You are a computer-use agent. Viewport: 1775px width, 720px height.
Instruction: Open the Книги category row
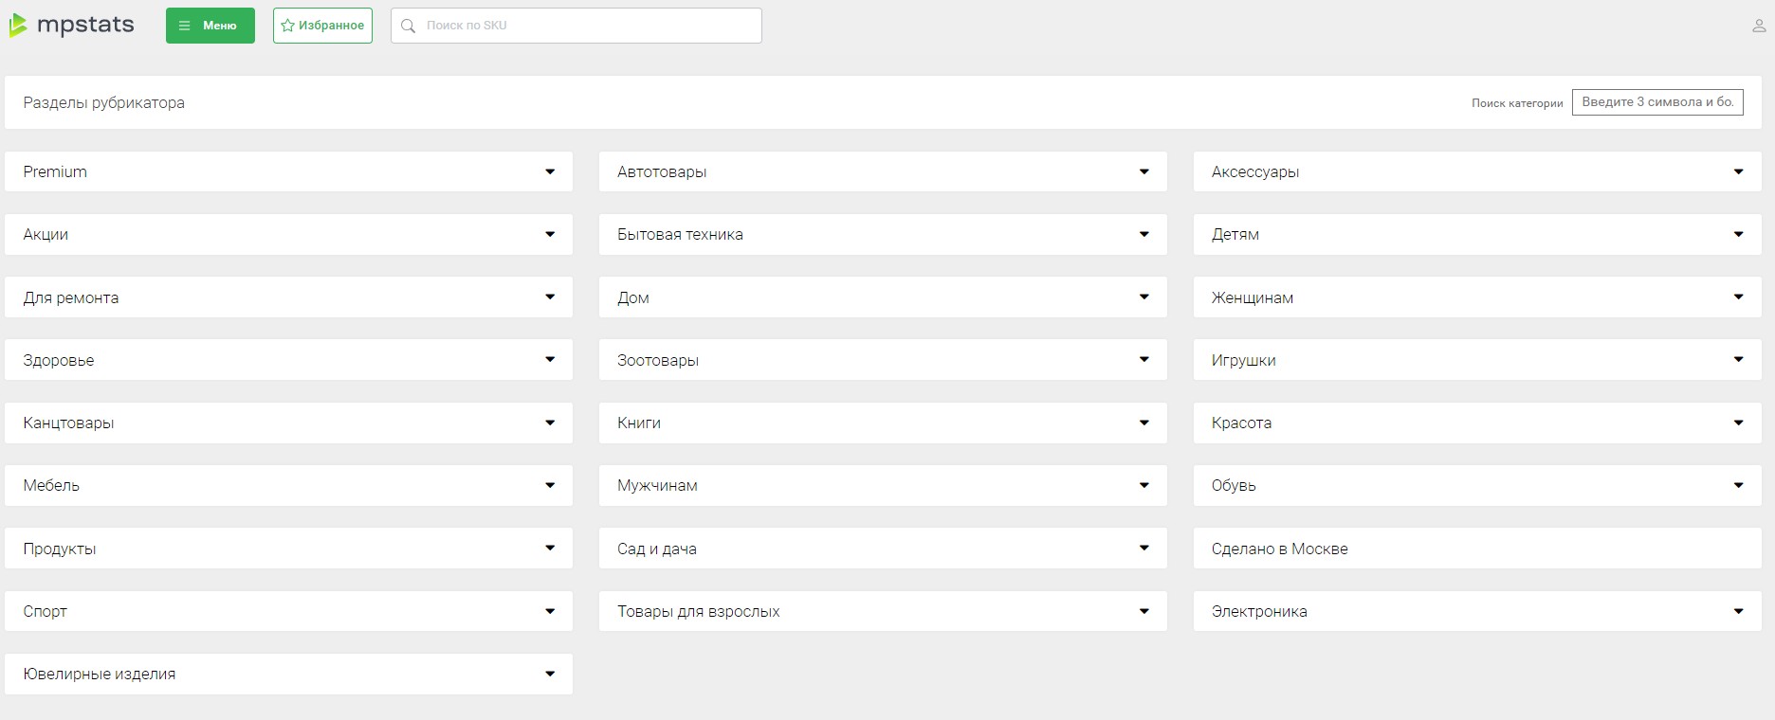coord(883,423)
